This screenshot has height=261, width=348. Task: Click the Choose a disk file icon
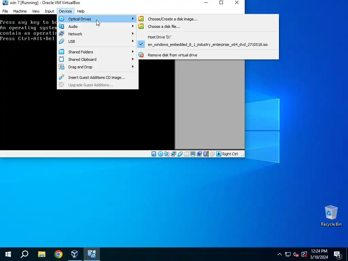141,27
